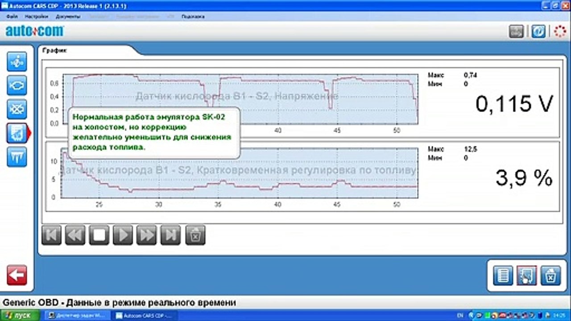Open the Файл menu
Screen dimensions: 571x321
click(x=12, y=16)
